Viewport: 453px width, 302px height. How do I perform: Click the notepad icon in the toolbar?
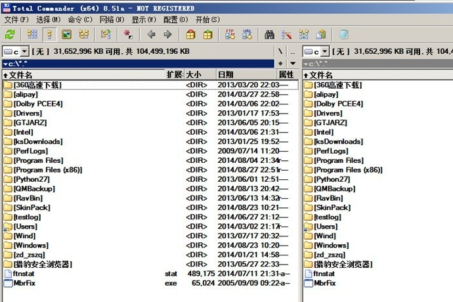[343, 35]
